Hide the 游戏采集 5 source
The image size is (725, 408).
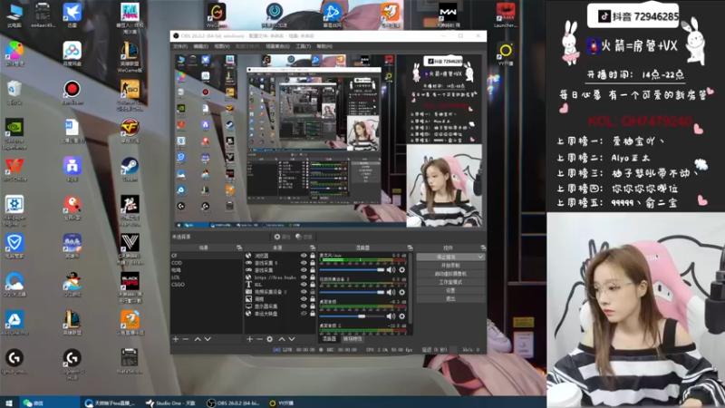point(304,263)
